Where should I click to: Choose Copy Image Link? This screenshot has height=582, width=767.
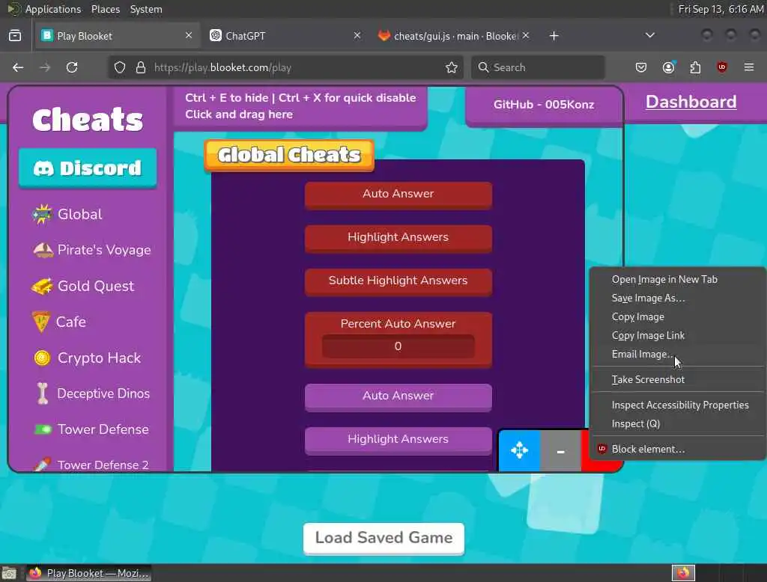(x=677, y=336)
